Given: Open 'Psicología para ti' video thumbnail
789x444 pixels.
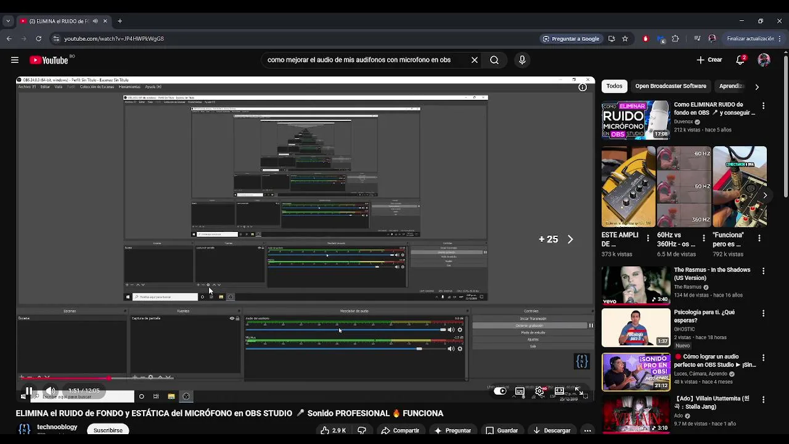Looking at the screenshot, I should click(x=636, y=327).
